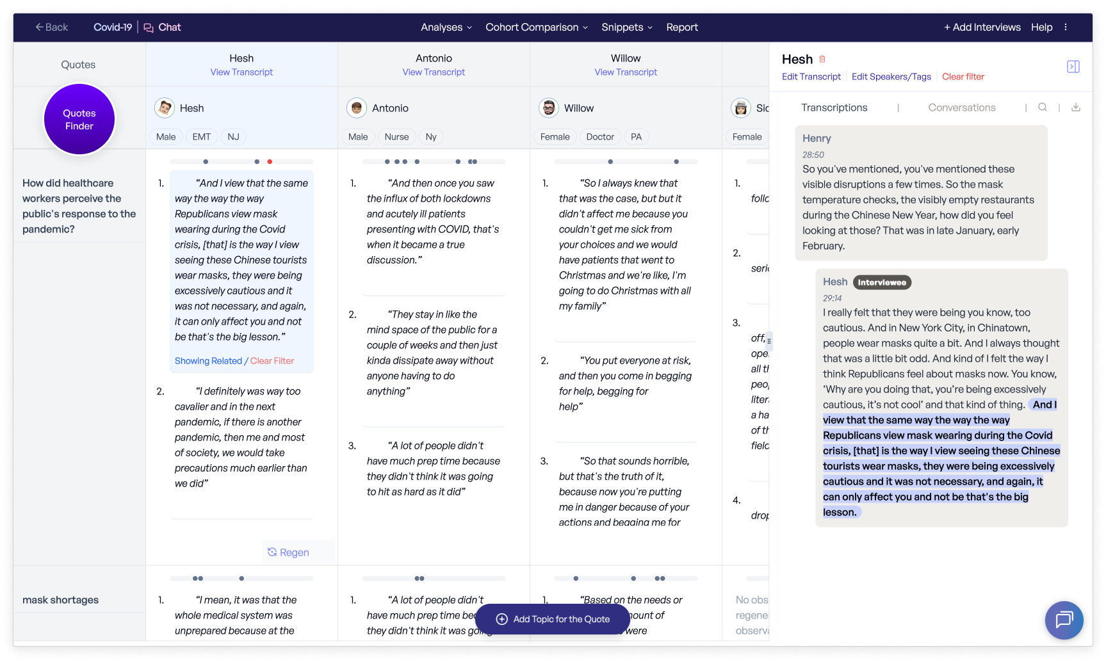Image resolution: width=1106 pixels, height=662 pixels.
Task: Click Regen to regenerate Hesh's quotes
Action: [288, 553]
